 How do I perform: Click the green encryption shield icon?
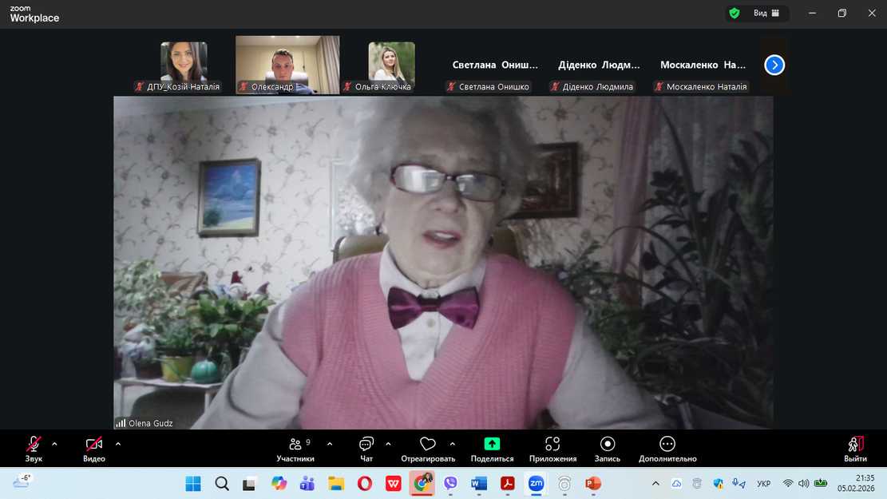point(734,13)
